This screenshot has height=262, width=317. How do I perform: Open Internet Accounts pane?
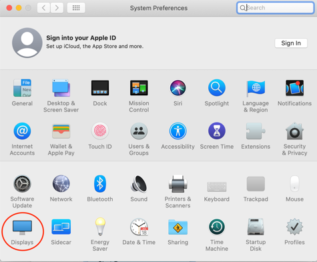pyautogui.click(x=22, y=131)
